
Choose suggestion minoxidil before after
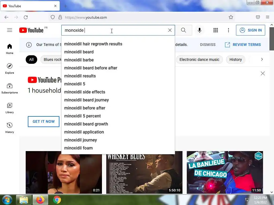(118, 108)
